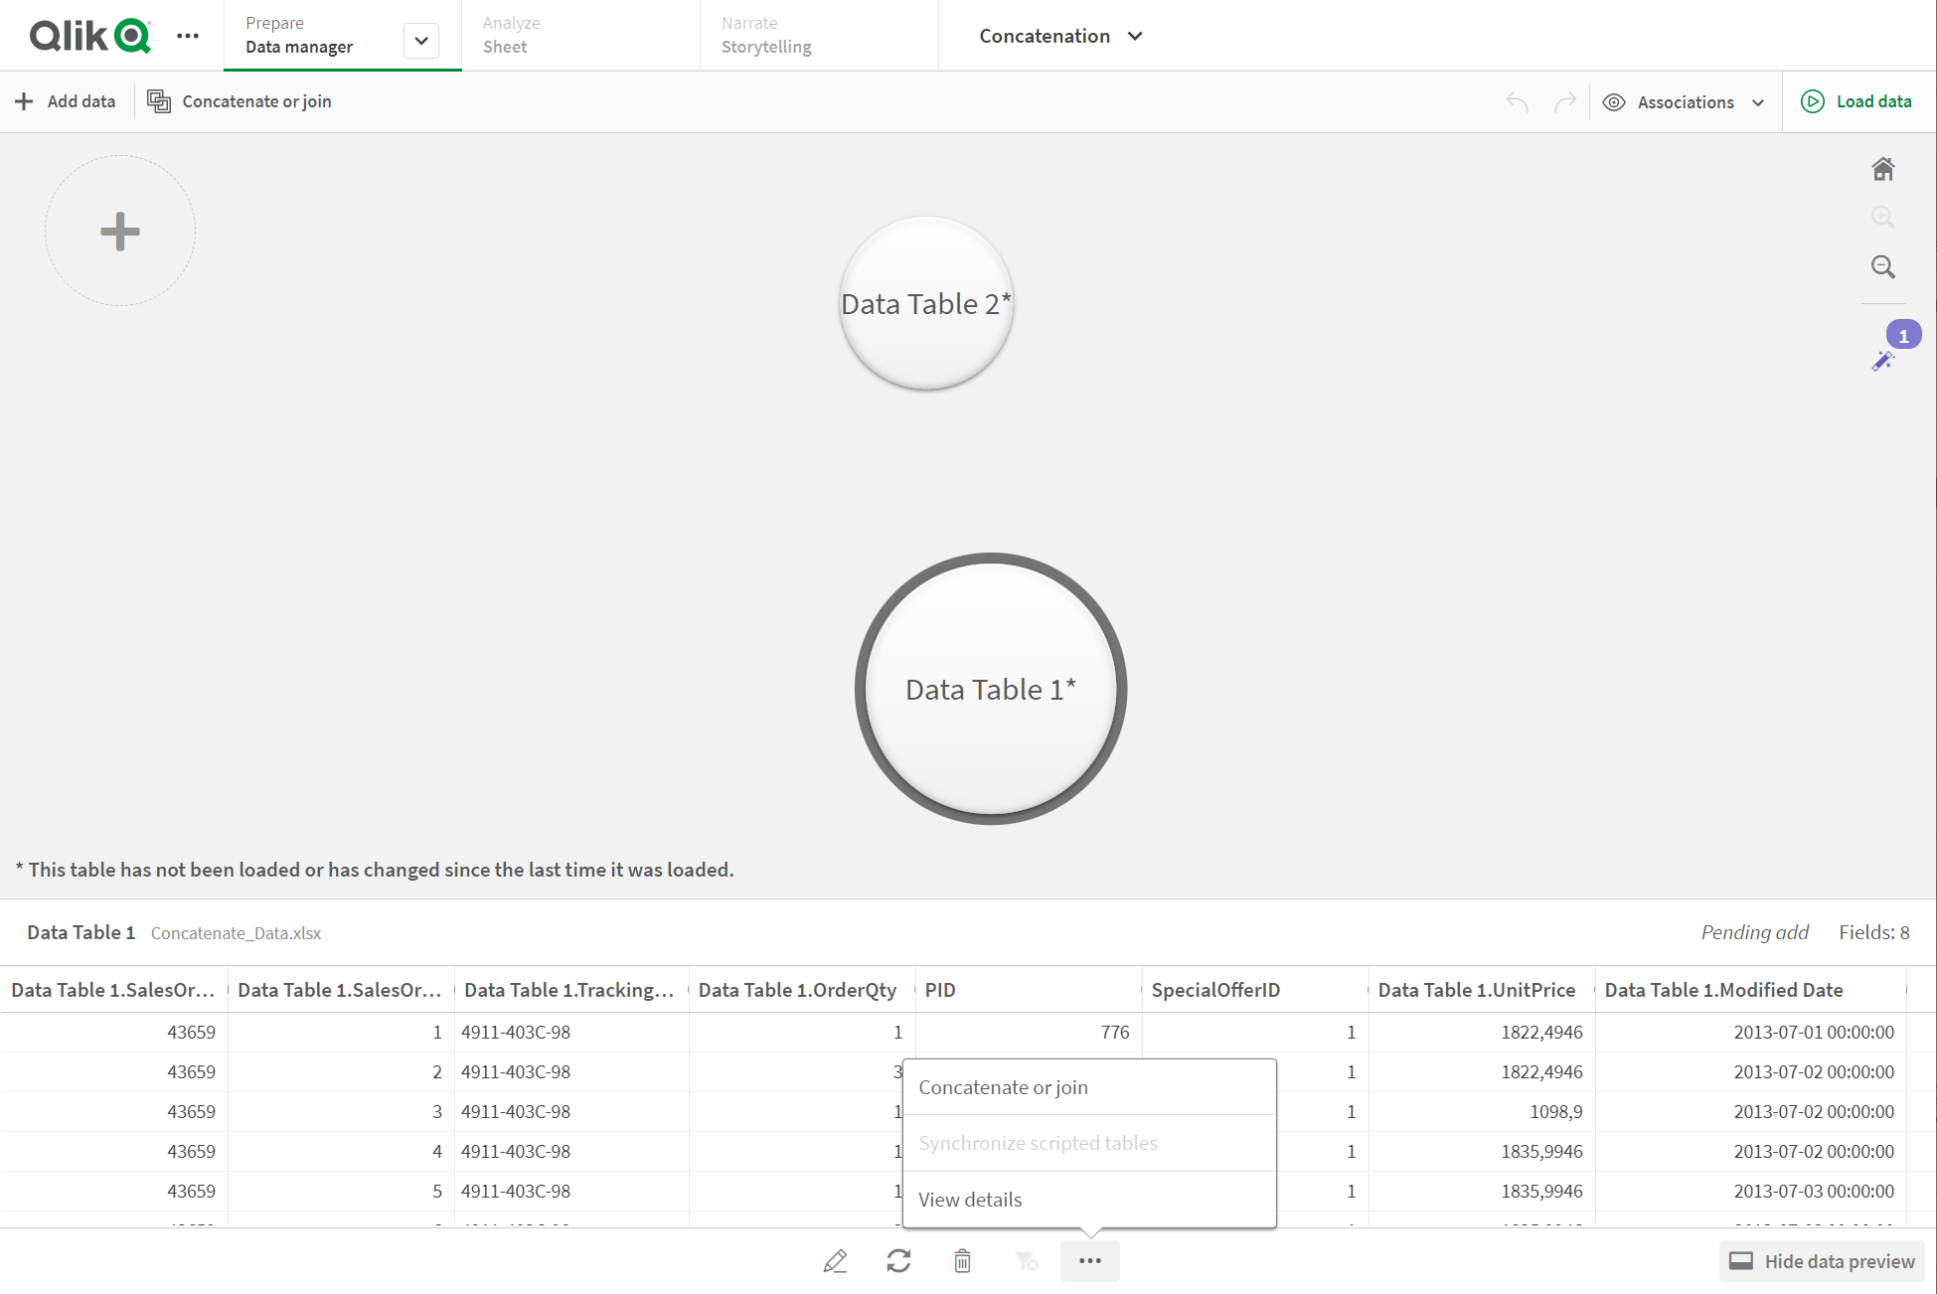Click the magic wand suggestions icon
Viewport: 1937px width, 1294px height.
point(1883,361)
